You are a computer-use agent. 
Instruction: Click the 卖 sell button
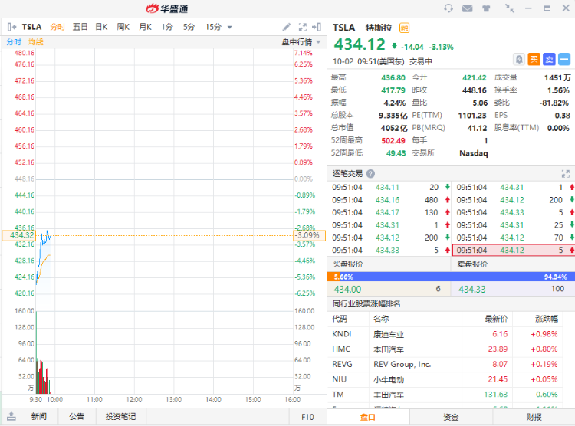(549, 59)
